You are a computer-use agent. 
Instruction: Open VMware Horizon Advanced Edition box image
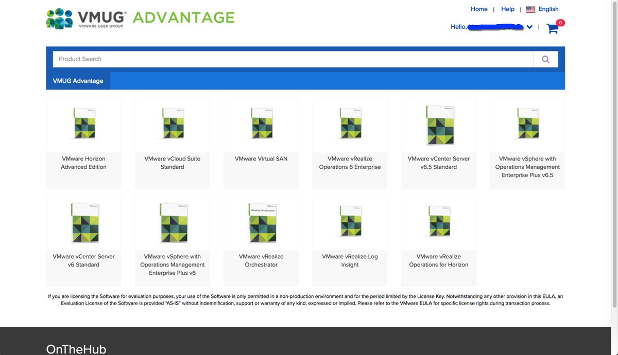tap(84, 123)
